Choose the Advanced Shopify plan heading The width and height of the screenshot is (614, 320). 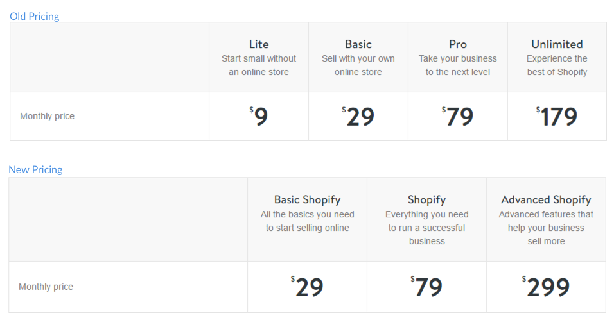(546, 199)
